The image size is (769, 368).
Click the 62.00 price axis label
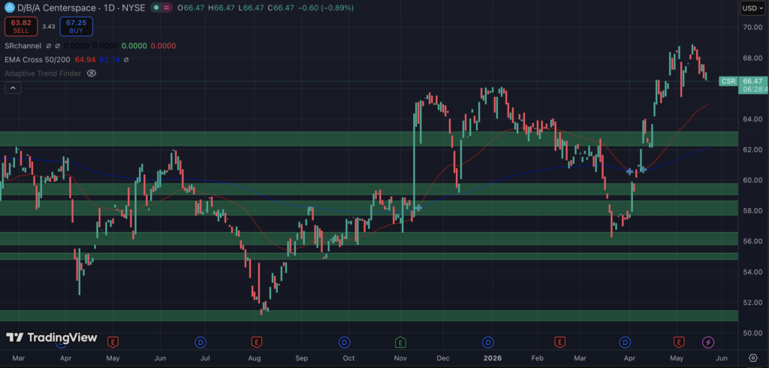(x=752, y=149)
